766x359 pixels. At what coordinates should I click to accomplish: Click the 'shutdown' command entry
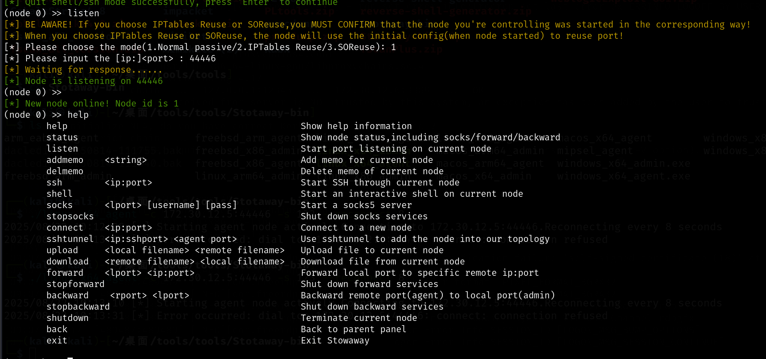(x=67, y=318)
